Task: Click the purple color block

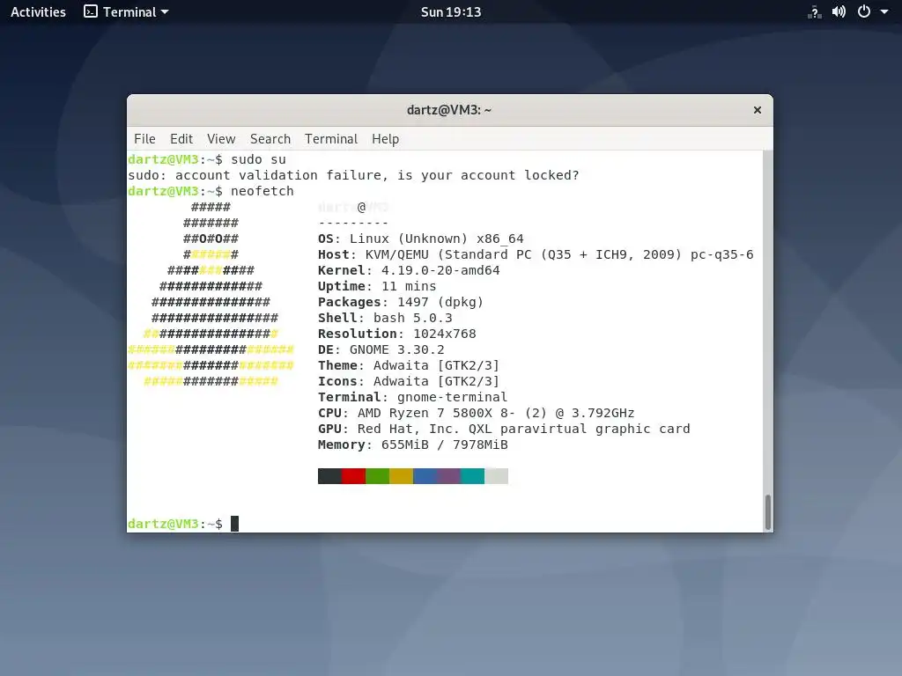Action: 448,476
